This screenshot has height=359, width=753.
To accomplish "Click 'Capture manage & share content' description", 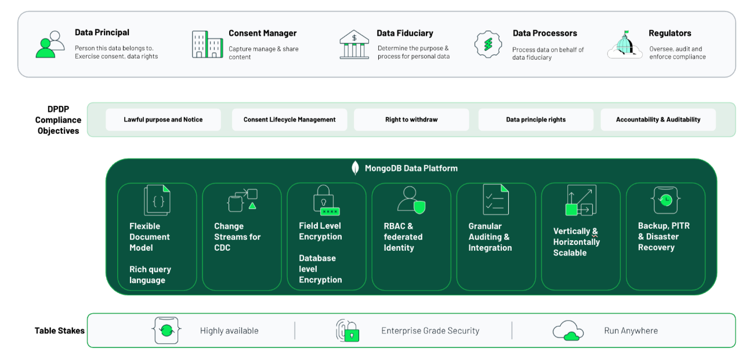I will pos(263,53).
